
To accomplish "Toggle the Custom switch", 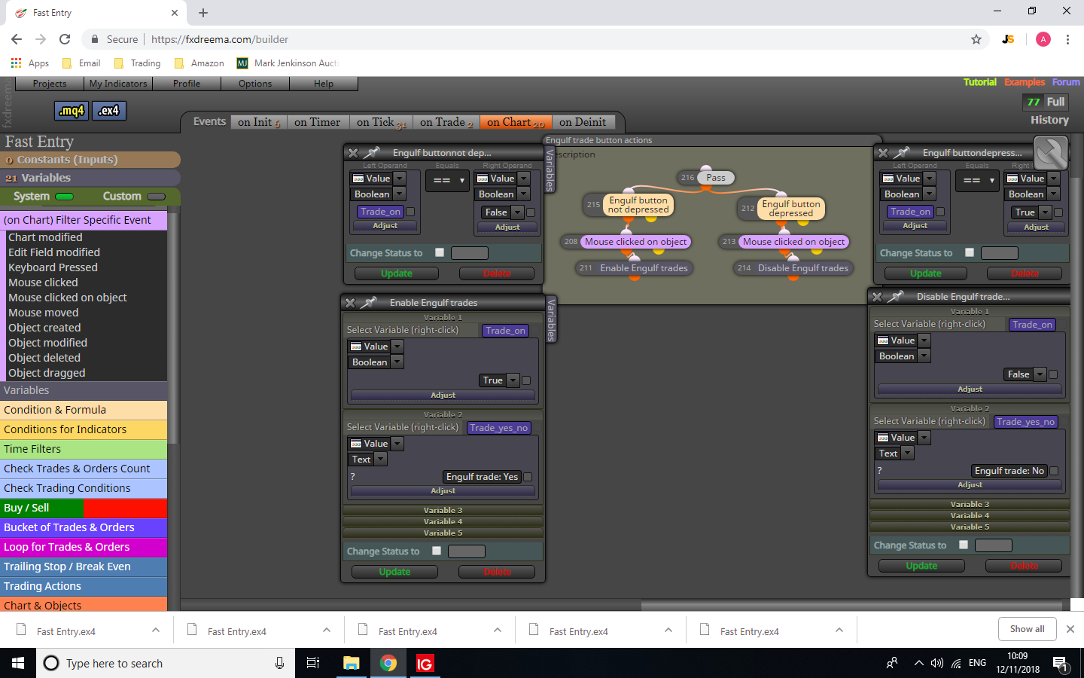I will (x=157, y=197).
